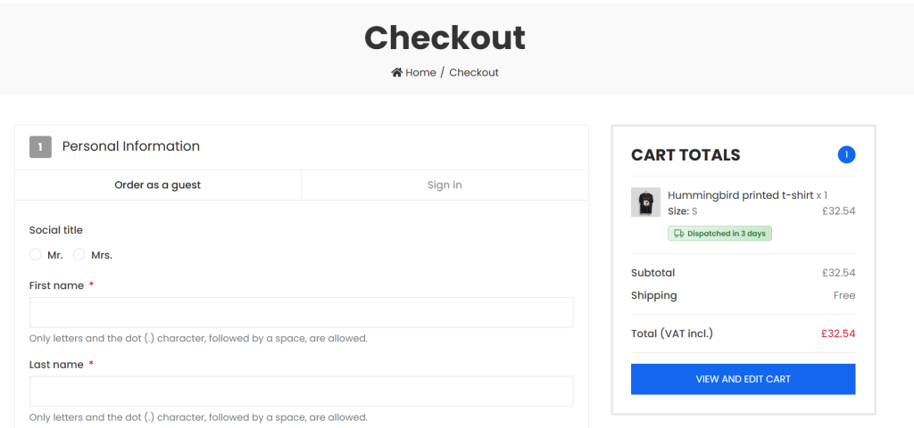Click the Dispatched in 3 days badge
Screen dimensions: 914x428
tap(719, 234)
